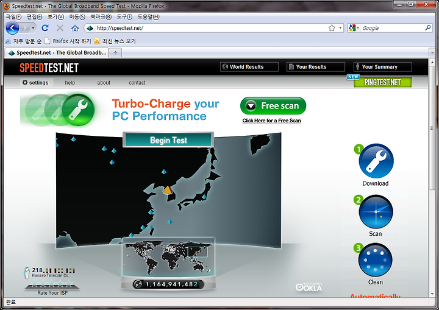Open the Firefox 시작 하기 bookmark

pos(68,41)
